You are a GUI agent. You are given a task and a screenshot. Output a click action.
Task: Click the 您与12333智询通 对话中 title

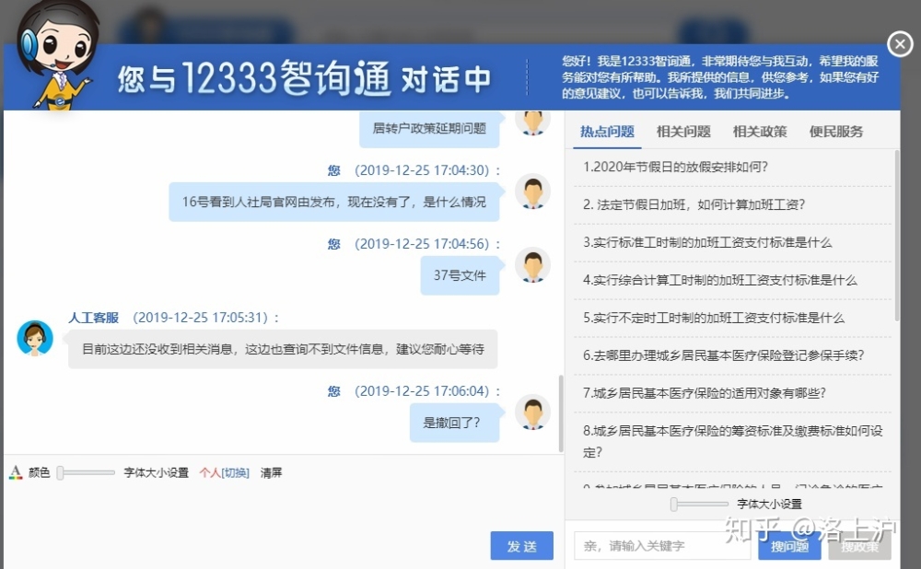coord(304,78)
